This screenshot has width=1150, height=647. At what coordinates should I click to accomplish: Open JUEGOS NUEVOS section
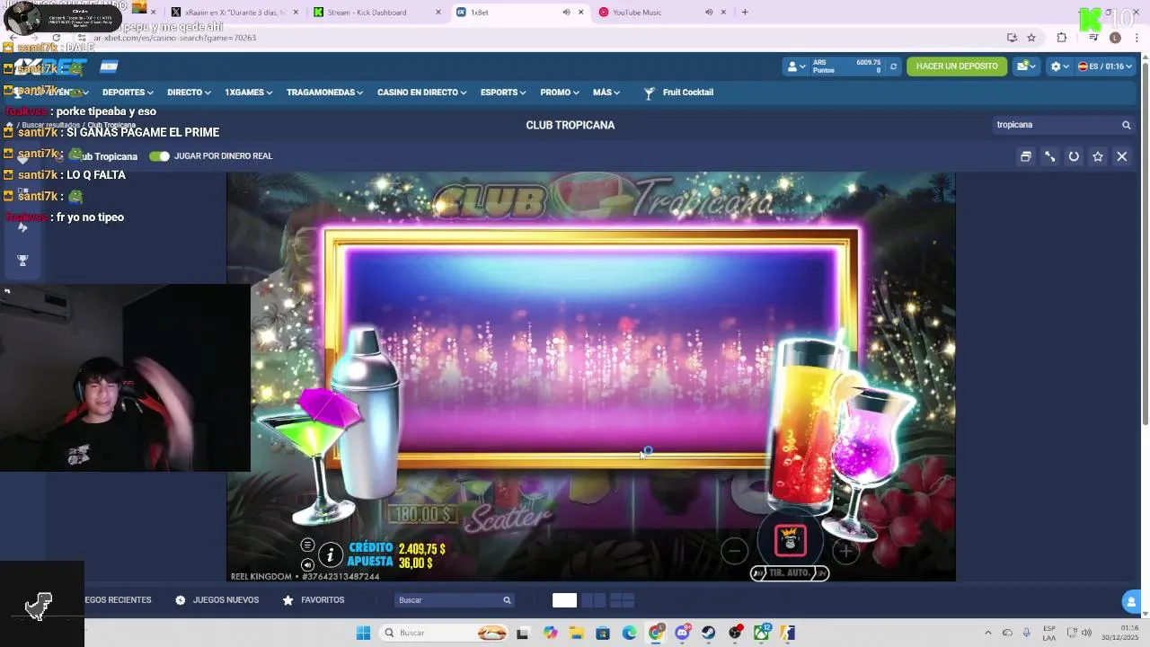click(217, 600)
